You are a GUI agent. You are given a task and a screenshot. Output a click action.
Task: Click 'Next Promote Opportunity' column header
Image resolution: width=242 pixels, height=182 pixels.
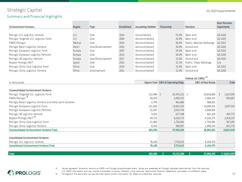224,25
